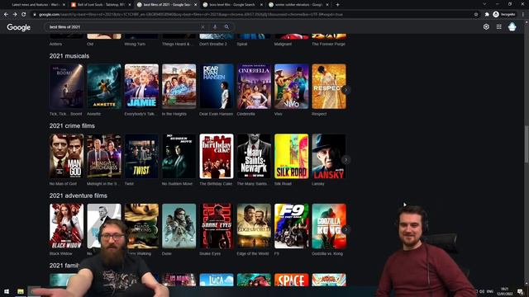Click the 'Malignant' title link
529x297 pixels.
[283, 44]
